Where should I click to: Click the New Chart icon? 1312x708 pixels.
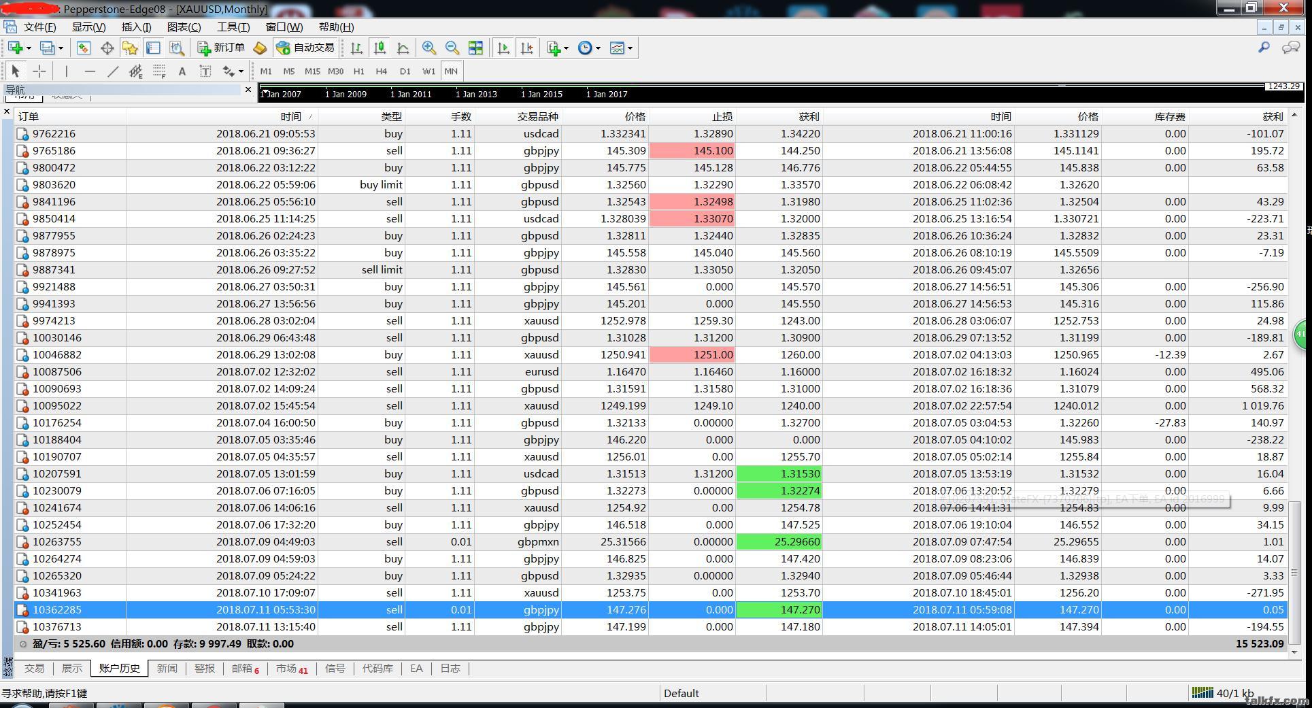[x=15, y=48]
